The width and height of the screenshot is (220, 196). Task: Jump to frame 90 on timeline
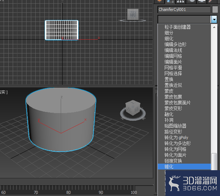pos(101,192)
